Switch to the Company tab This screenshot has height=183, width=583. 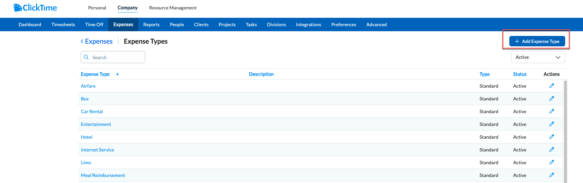pyautogui.click(x=127, y=8)
